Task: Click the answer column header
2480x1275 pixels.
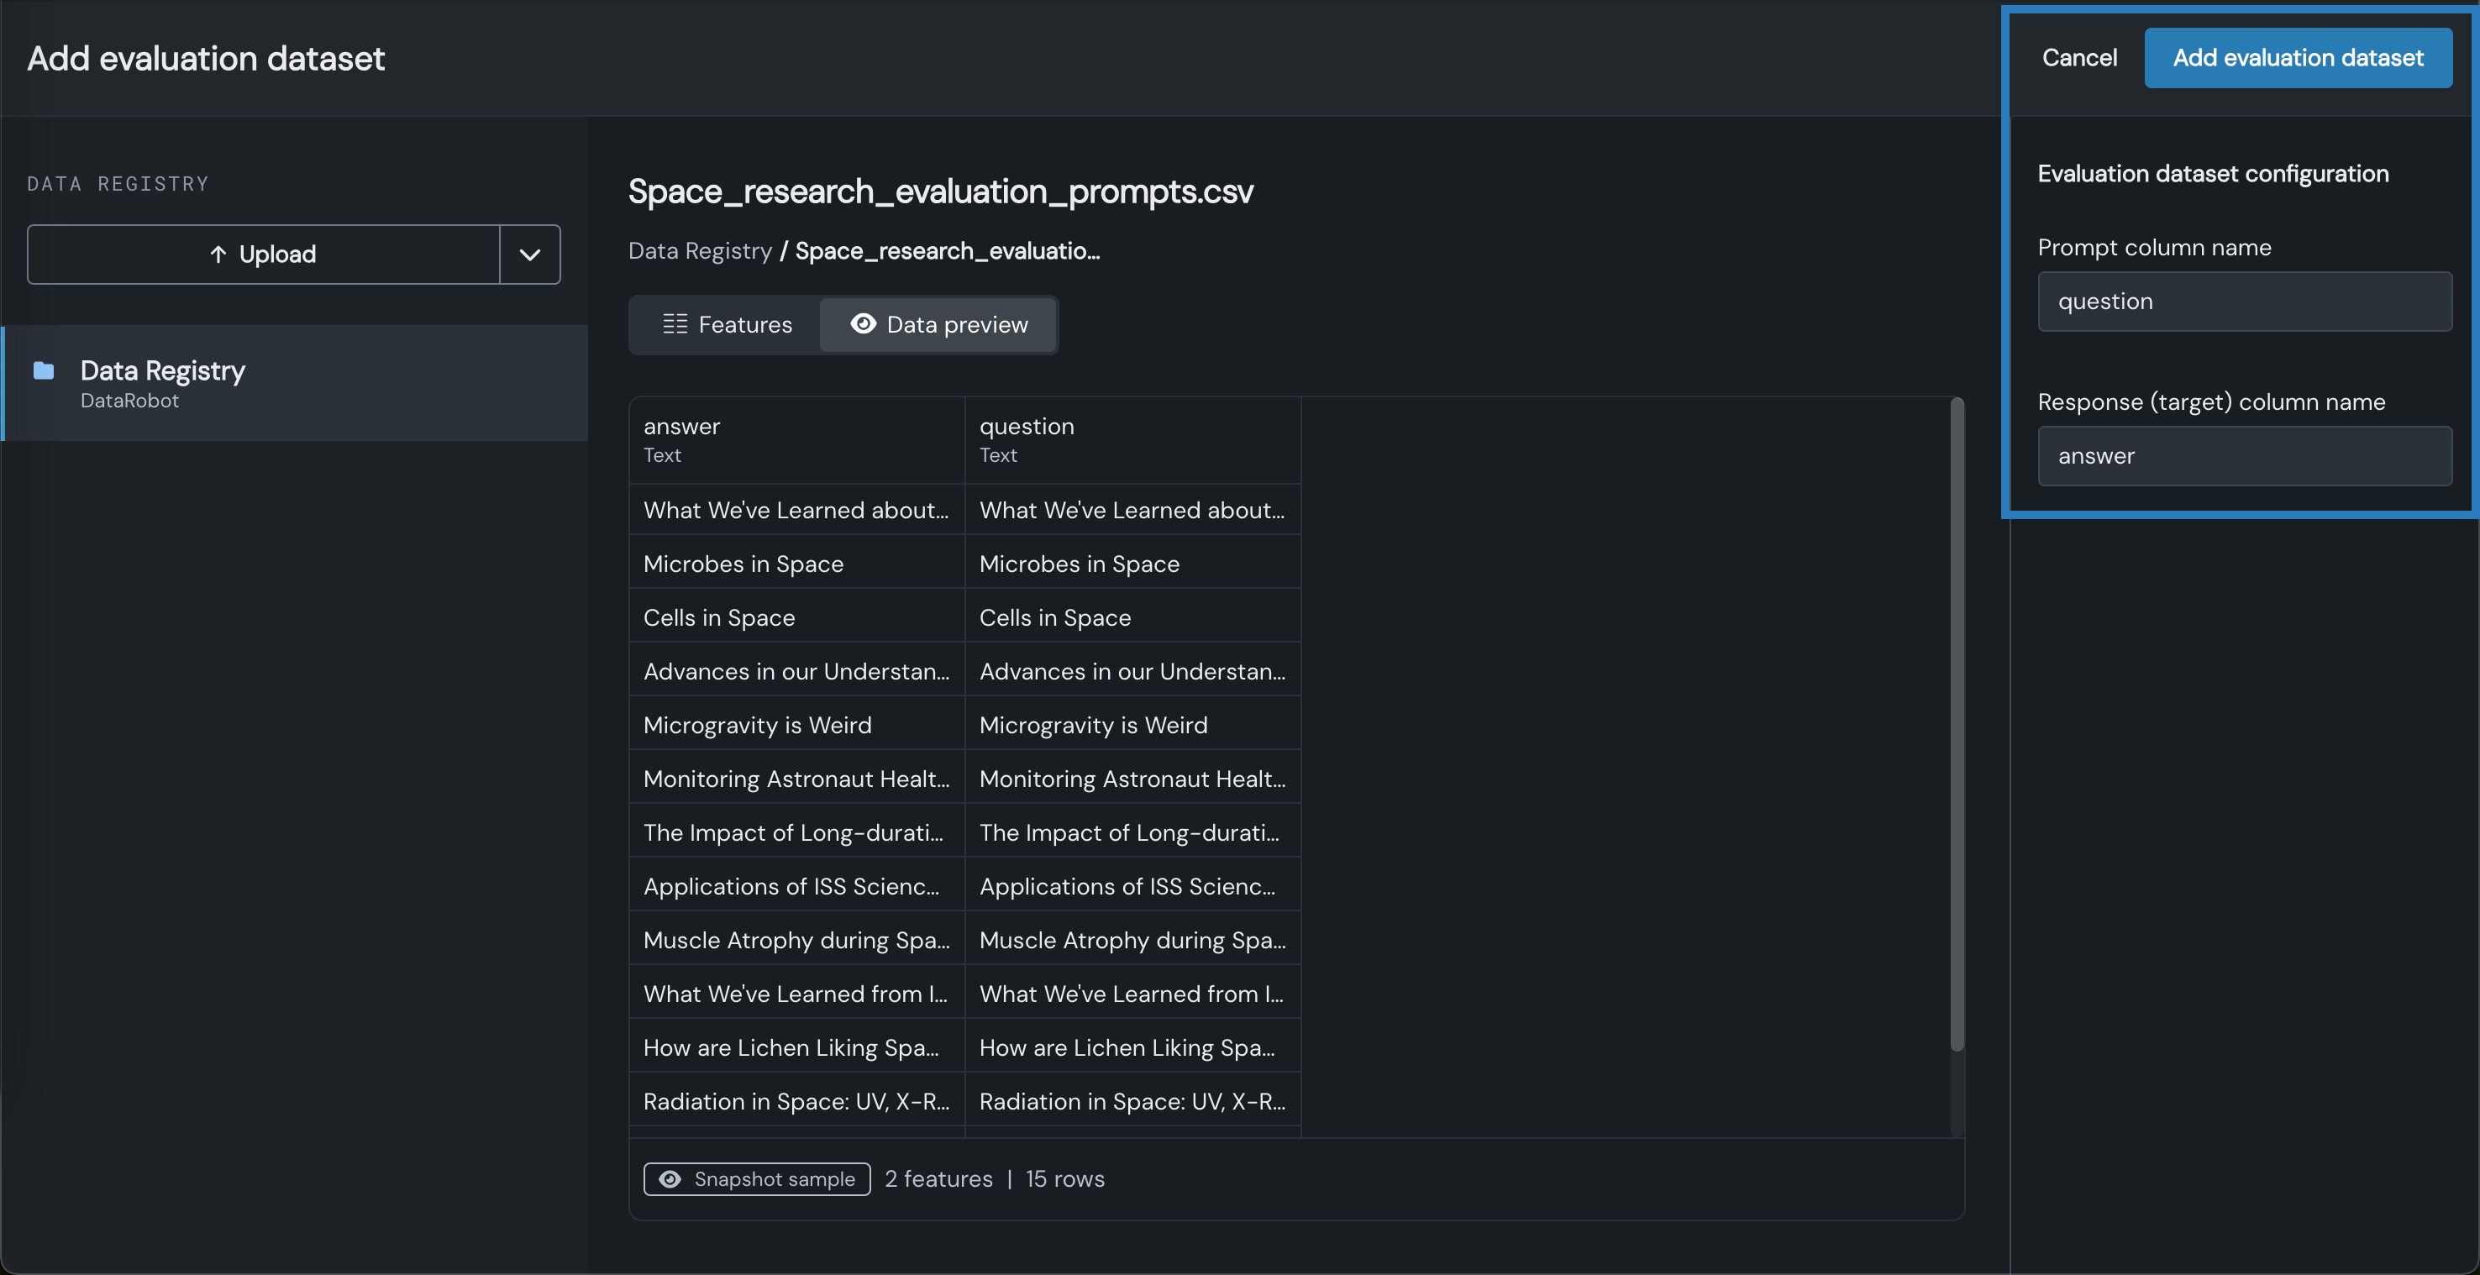Action: click(x=796, y=440)
